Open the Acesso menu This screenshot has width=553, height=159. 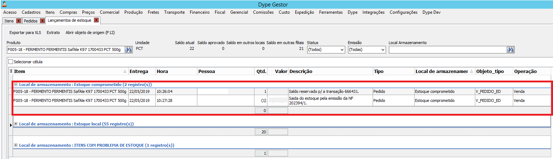point(10,12)
